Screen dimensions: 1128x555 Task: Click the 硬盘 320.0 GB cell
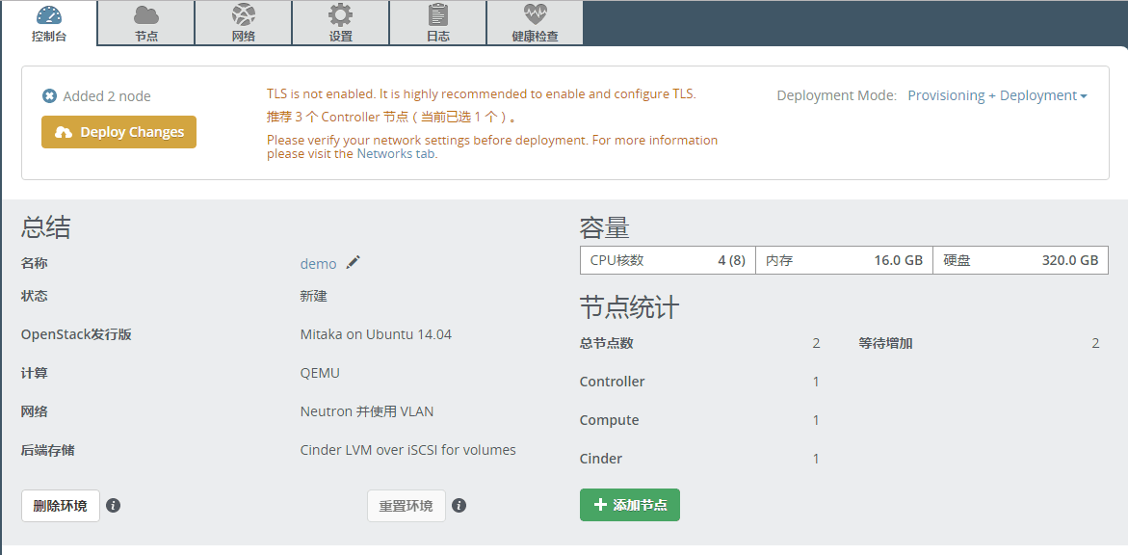point(1021,260)
